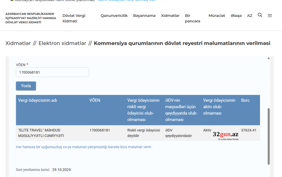
Task: Open the AZ language selector
Action: click(250, 16)
